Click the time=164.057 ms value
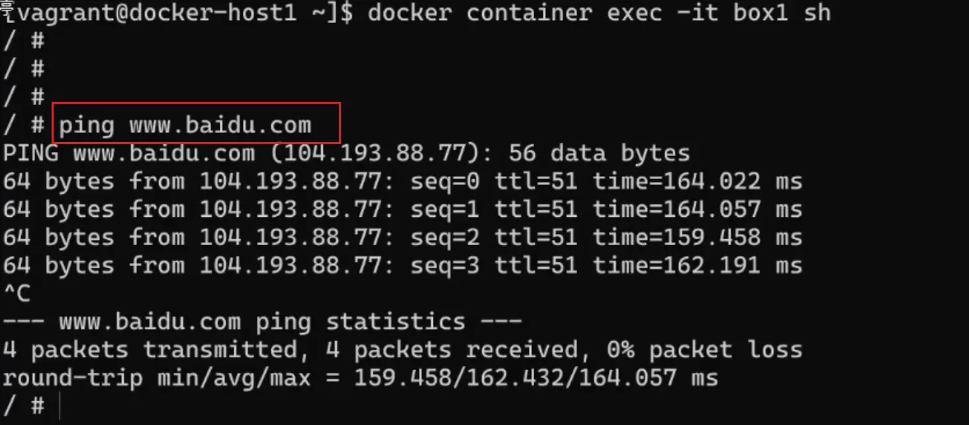Screen dimensions: 969x425 point(697,210)
